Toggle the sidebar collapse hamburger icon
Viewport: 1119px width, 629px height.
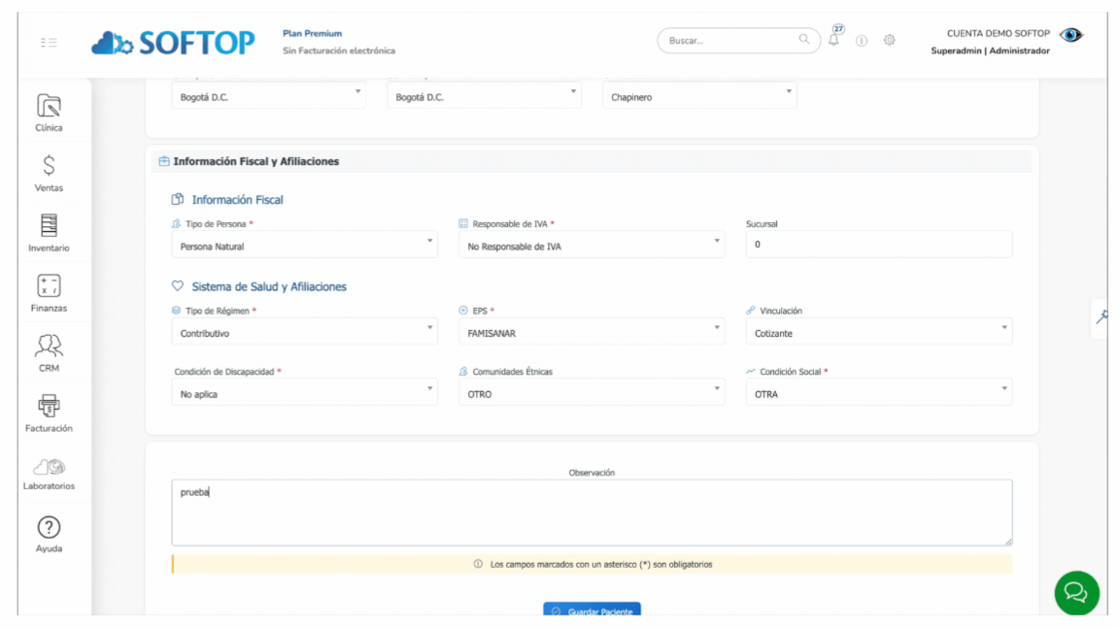tap(49, 42)
